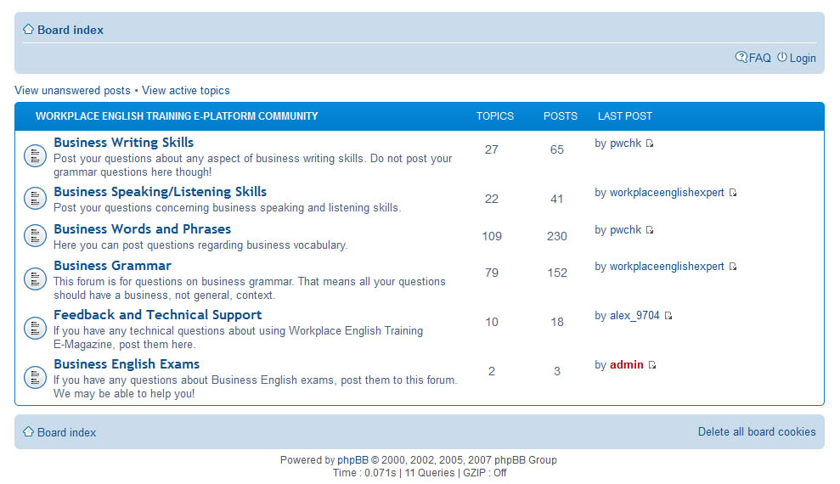Open Workplace English Training E-Platform Community category
840x484 pixels.
(x=177, y=116)
